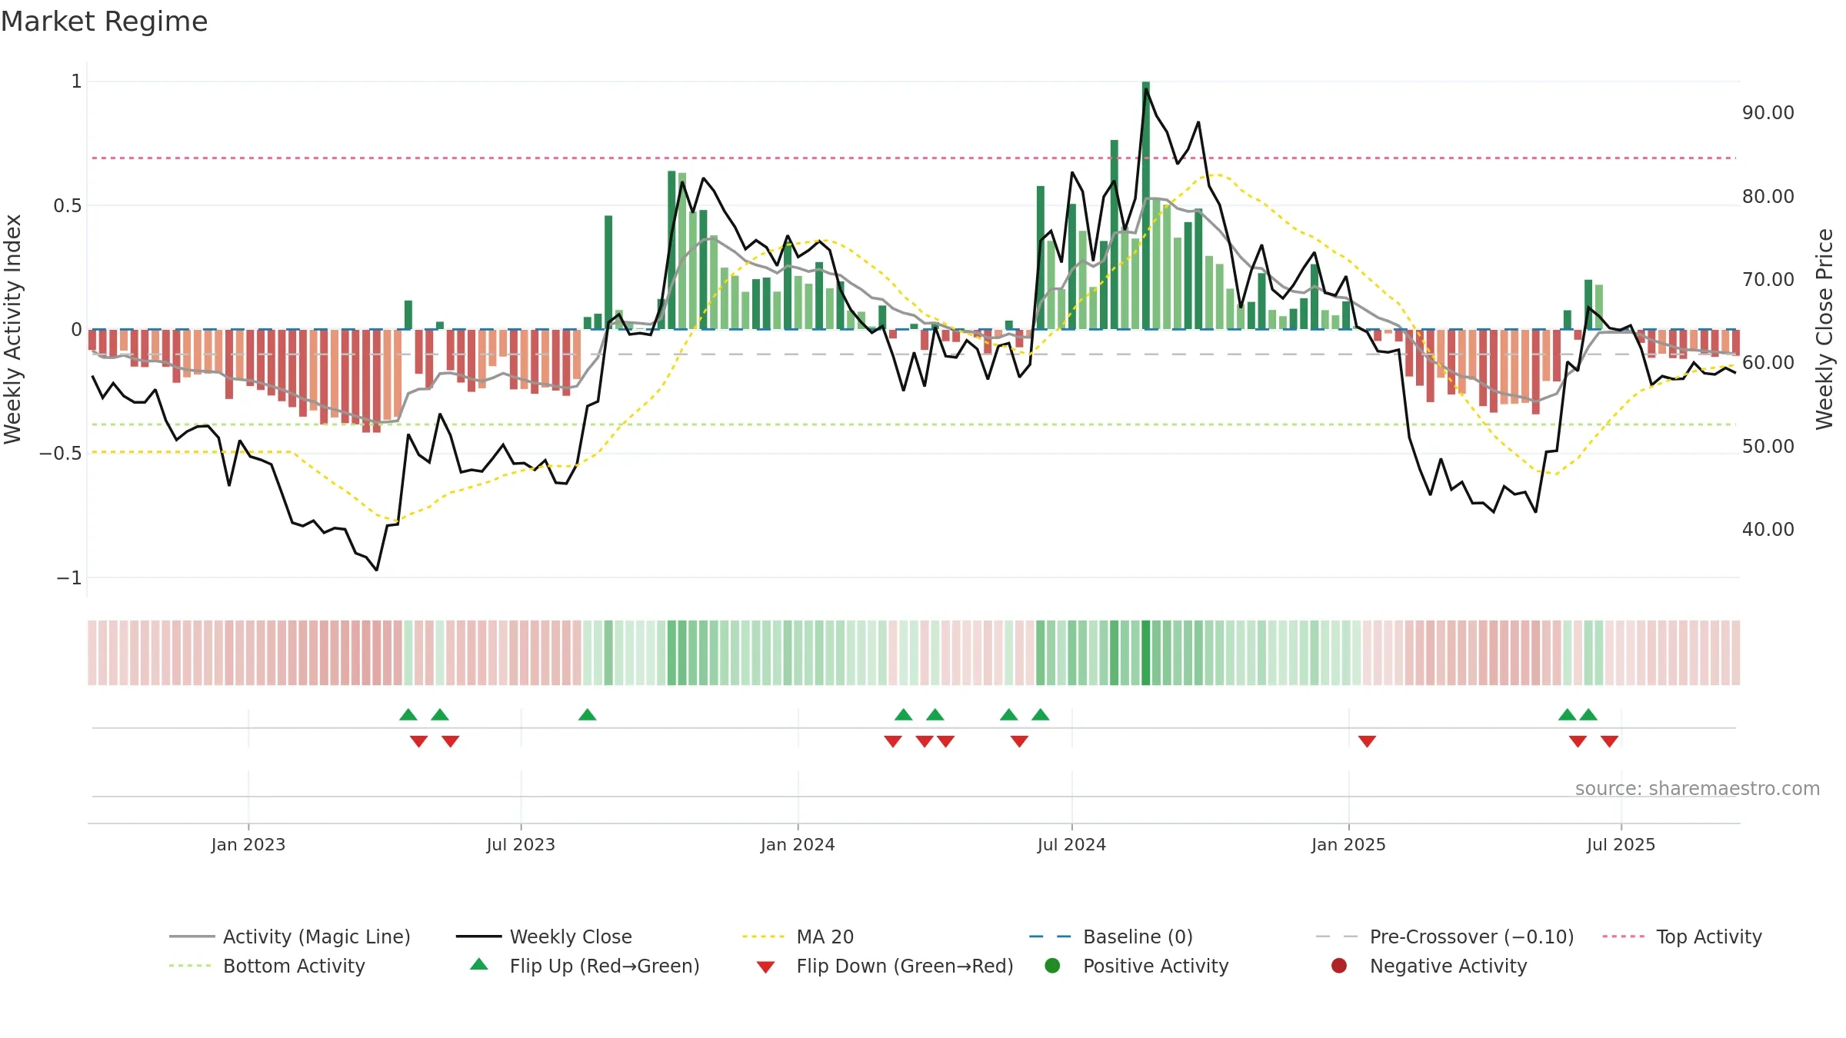Click the 60.00 price axis label
The height and width of the screenshot is (1038, 1846).
1768,363
